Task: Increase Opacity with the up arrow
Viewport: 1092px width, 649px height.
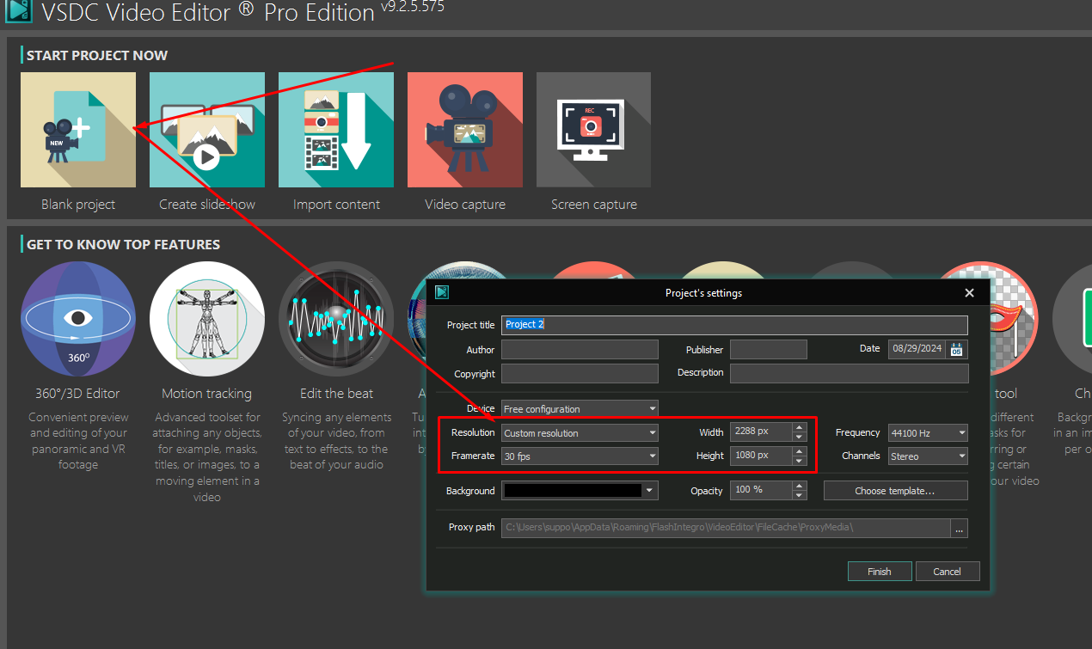Action: [x=800, y=486]
